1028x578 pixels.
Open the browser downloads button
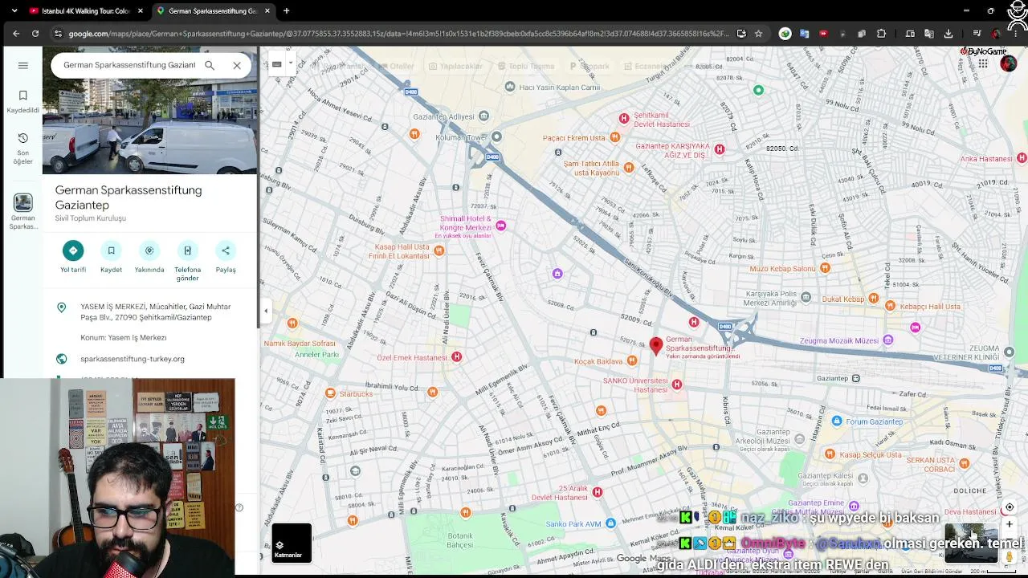pyautogui.click(x=948, y=34)
